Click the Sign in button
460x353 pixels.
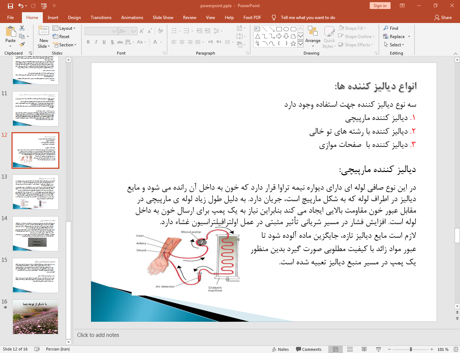coord(380,6)
